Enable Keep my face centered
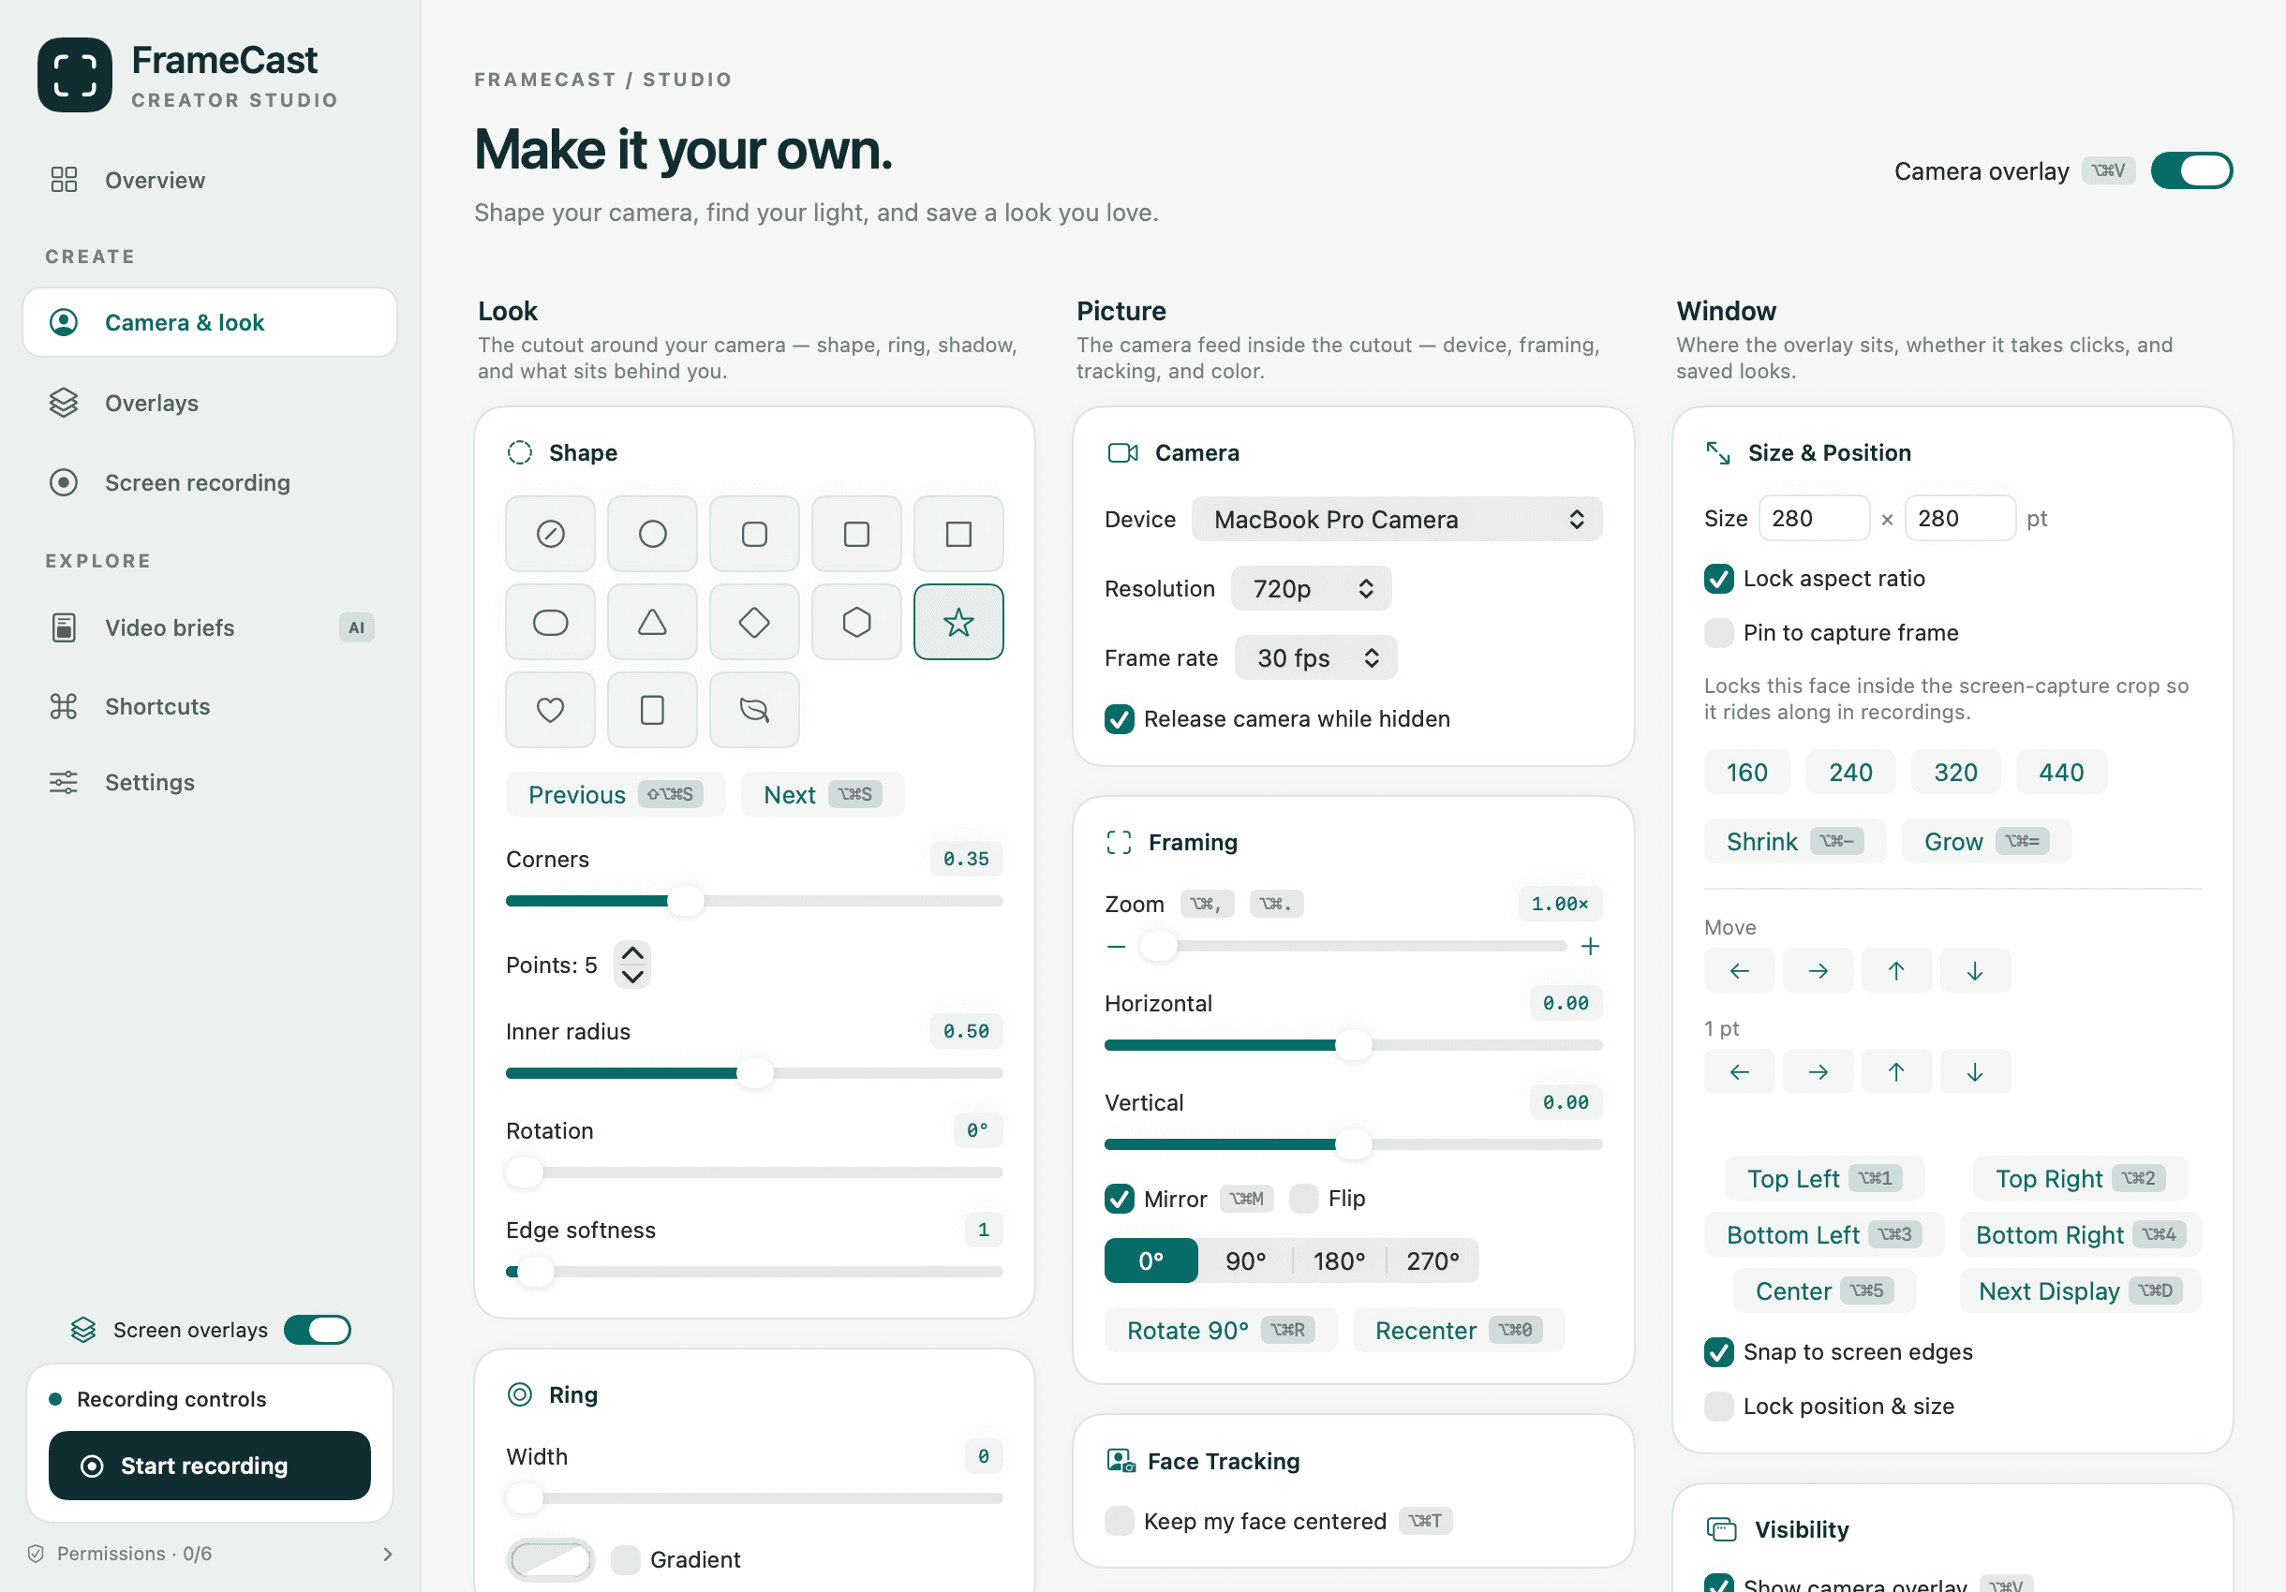 pyautogui.click(x=1119, y=1522)
